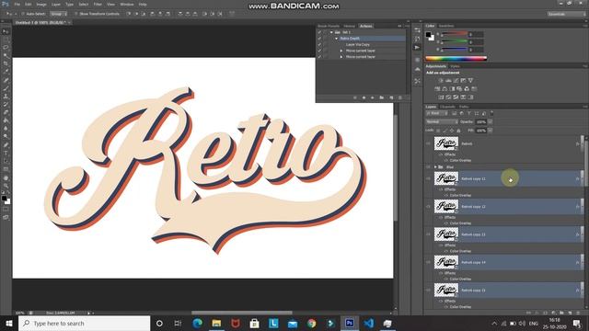The image size is (589, 331).
Task: Select the Layer Via Copy action step
Action: click(x=358, y=44)
